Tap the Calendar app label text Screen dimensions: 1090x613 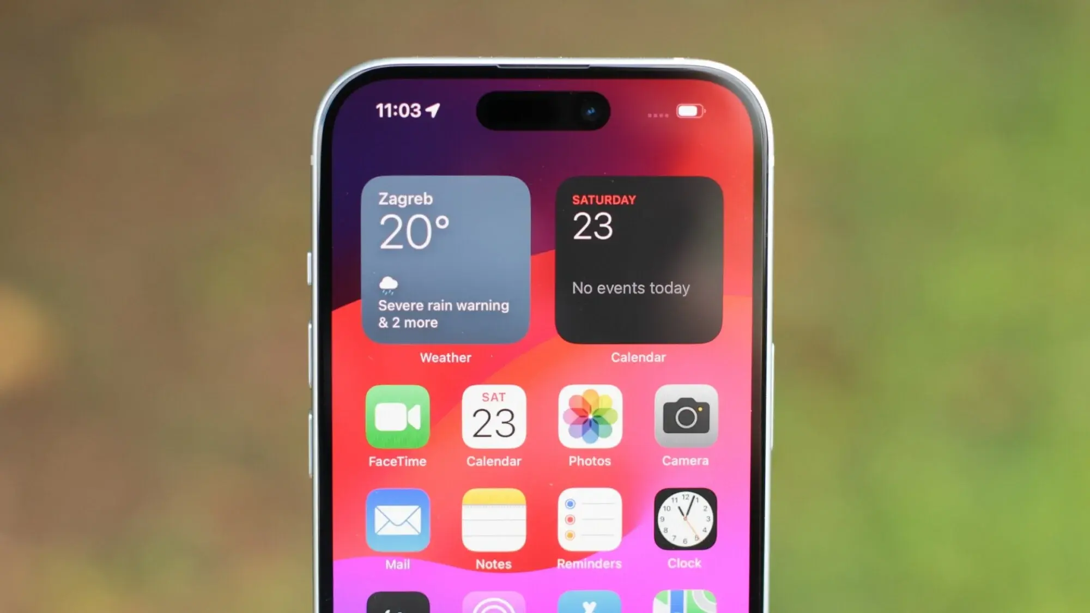tap(493, 460)
